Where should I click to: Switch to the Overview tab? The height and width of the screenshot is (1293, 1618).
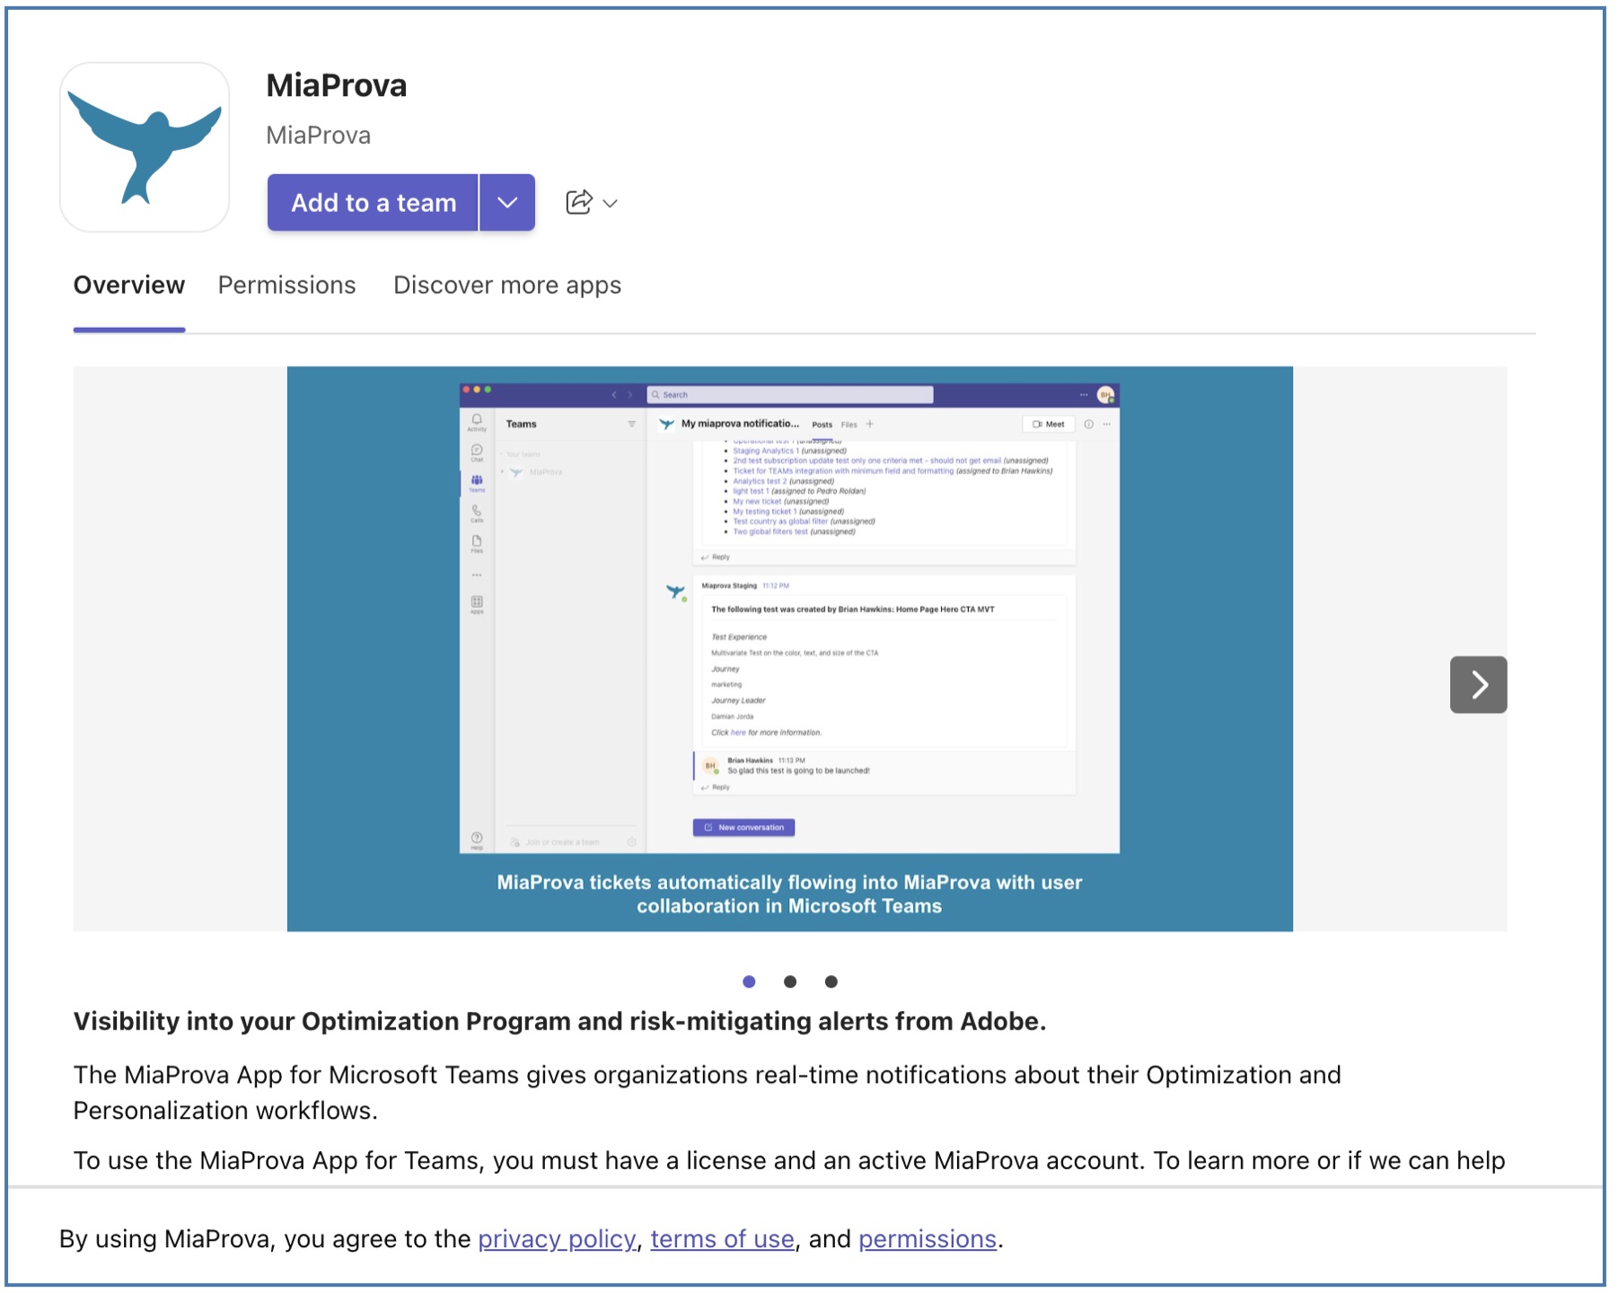pos(129,286)
